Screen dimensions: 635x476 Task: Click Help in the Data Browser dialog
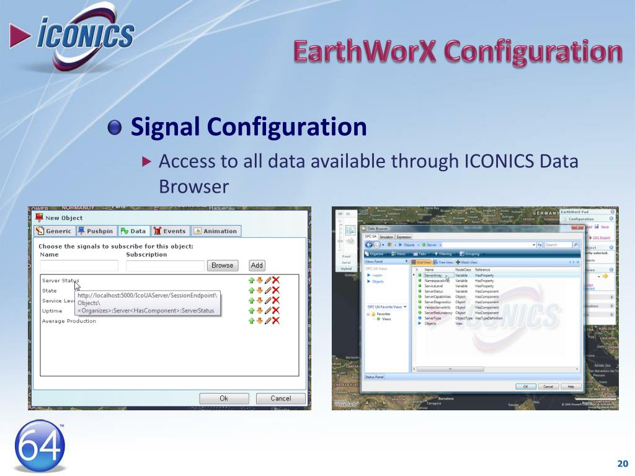[x=571, y=387]
